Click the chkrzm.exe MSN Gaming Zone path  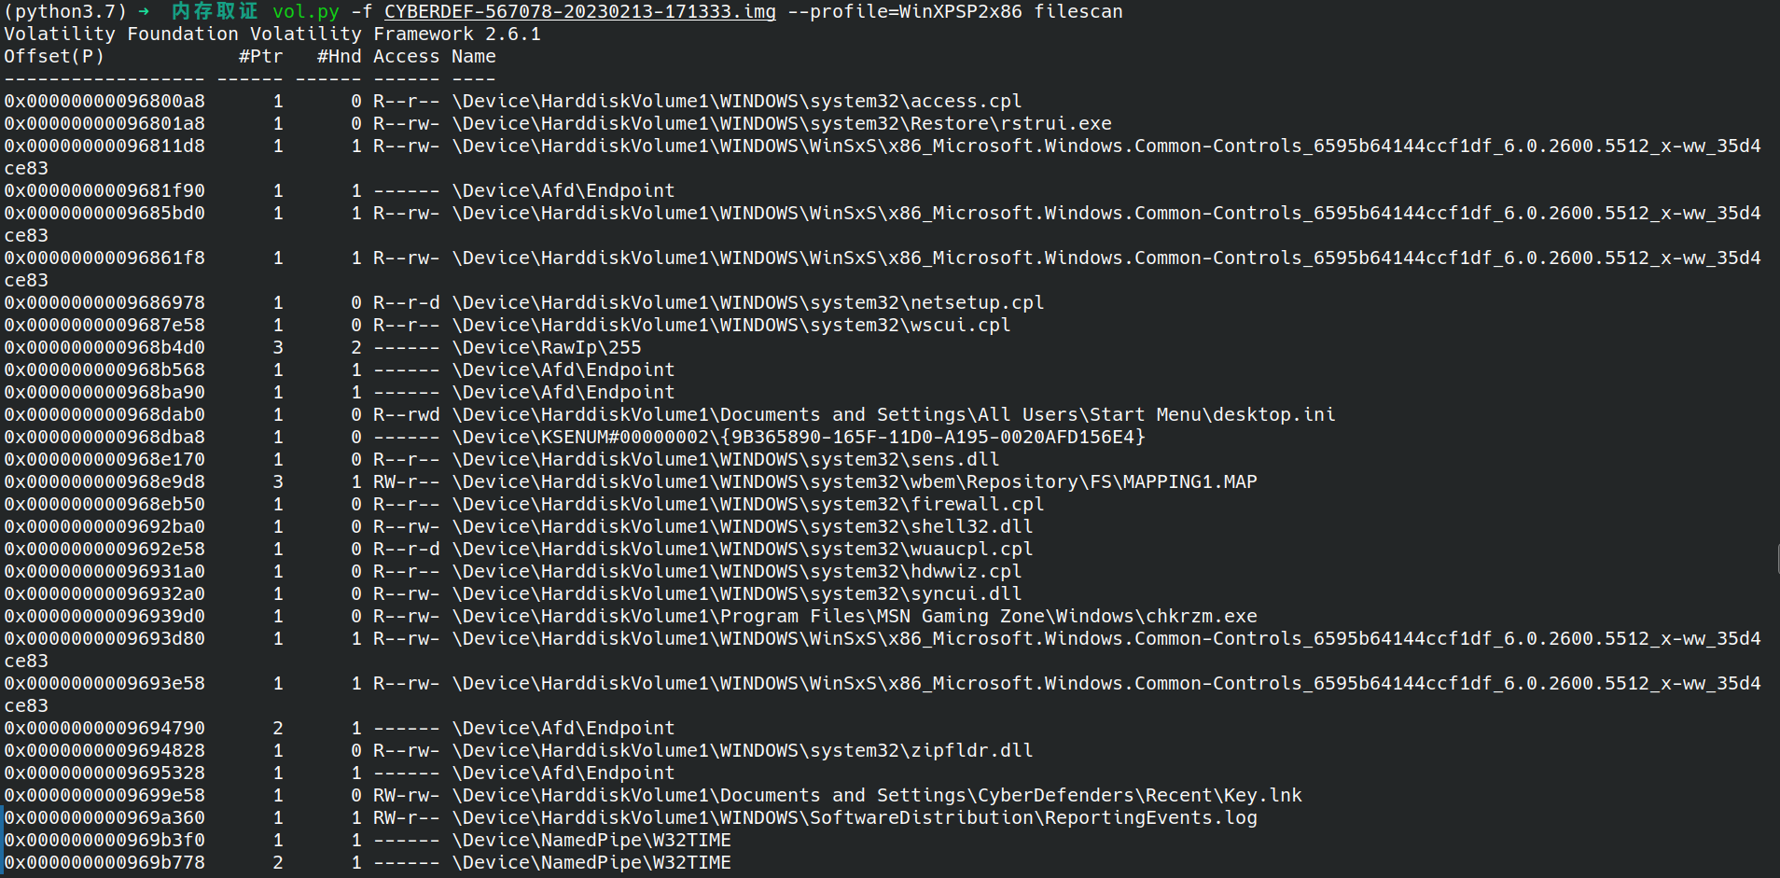[x=854, y=617]
